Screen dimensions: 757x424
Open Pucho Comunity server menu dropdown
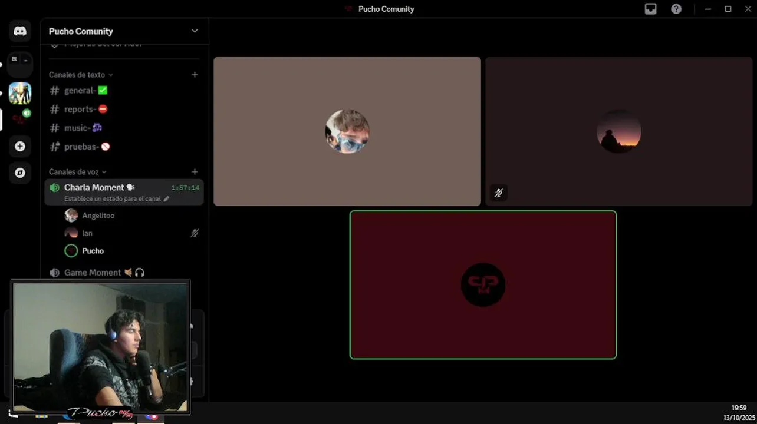coord(195,31)
